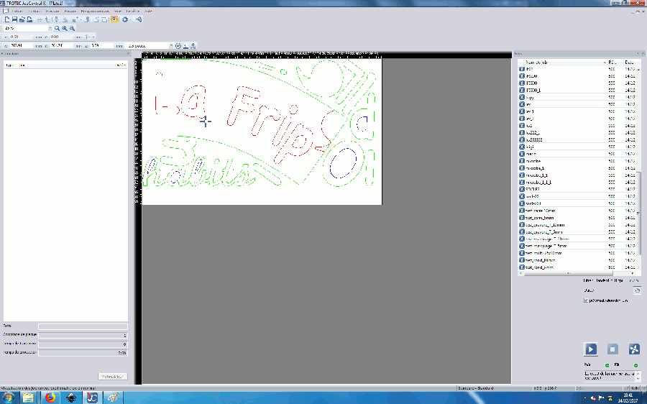Click the Stop square button
This screenshot has height=404, width=647.
pyautogui.click(x=612, y=349)
